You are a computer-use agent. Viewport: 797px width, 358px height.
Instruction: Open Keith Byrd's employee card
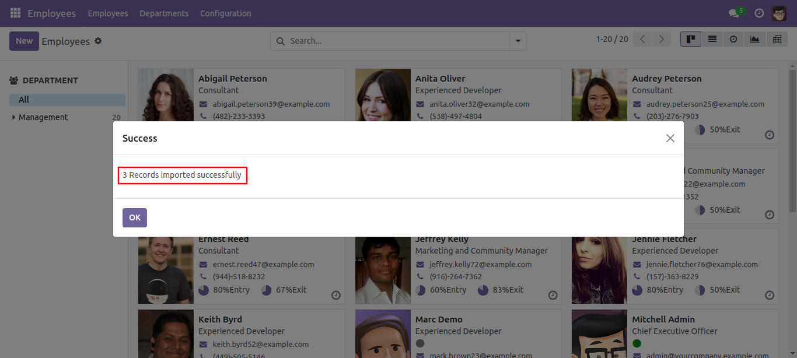(x=242, y=334)
